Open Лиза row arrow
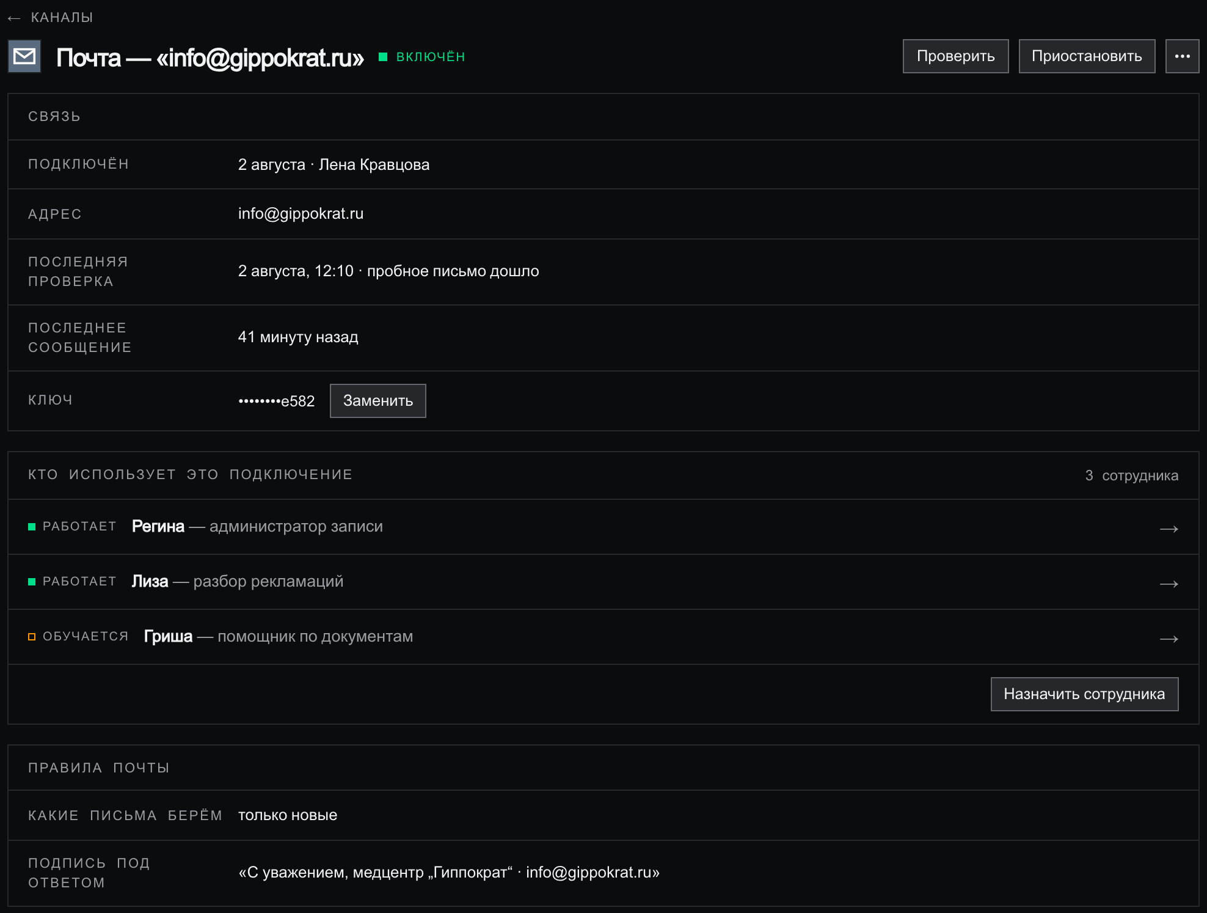Screen dimensions: 1207x913 pyautogui.click(x=1169, y=584)
